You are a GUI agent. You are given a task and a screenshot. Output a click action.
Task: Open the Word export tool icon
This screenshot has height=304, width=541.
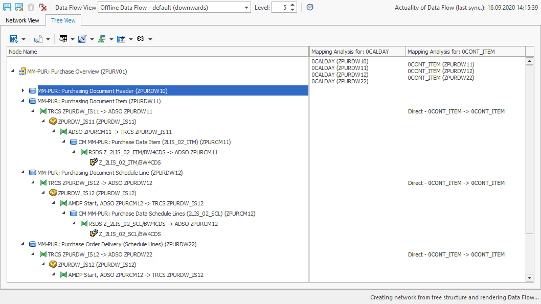(x=12, y=38)
